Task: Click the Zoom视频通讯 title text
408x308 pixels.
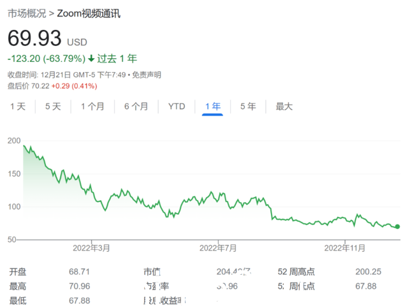Action: pos(89,13)
